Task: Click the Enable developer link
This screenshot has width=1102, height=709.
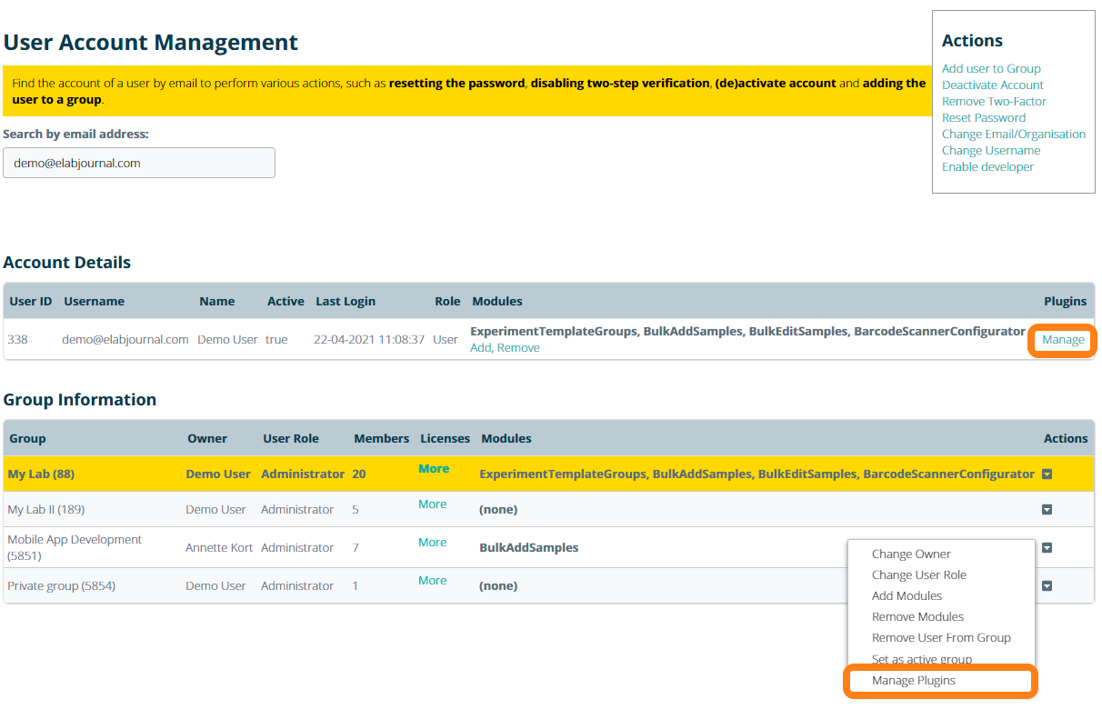Action: pos(987,167)
